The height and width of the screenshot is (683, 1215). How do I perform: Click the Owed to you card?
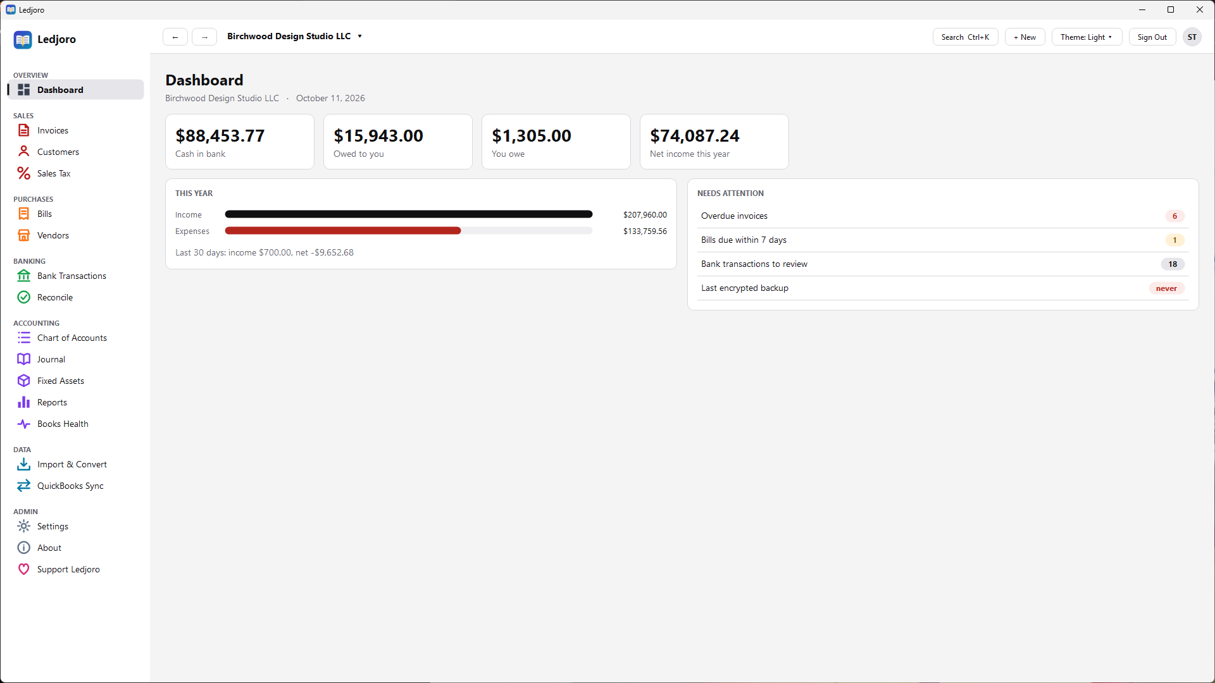398,142
